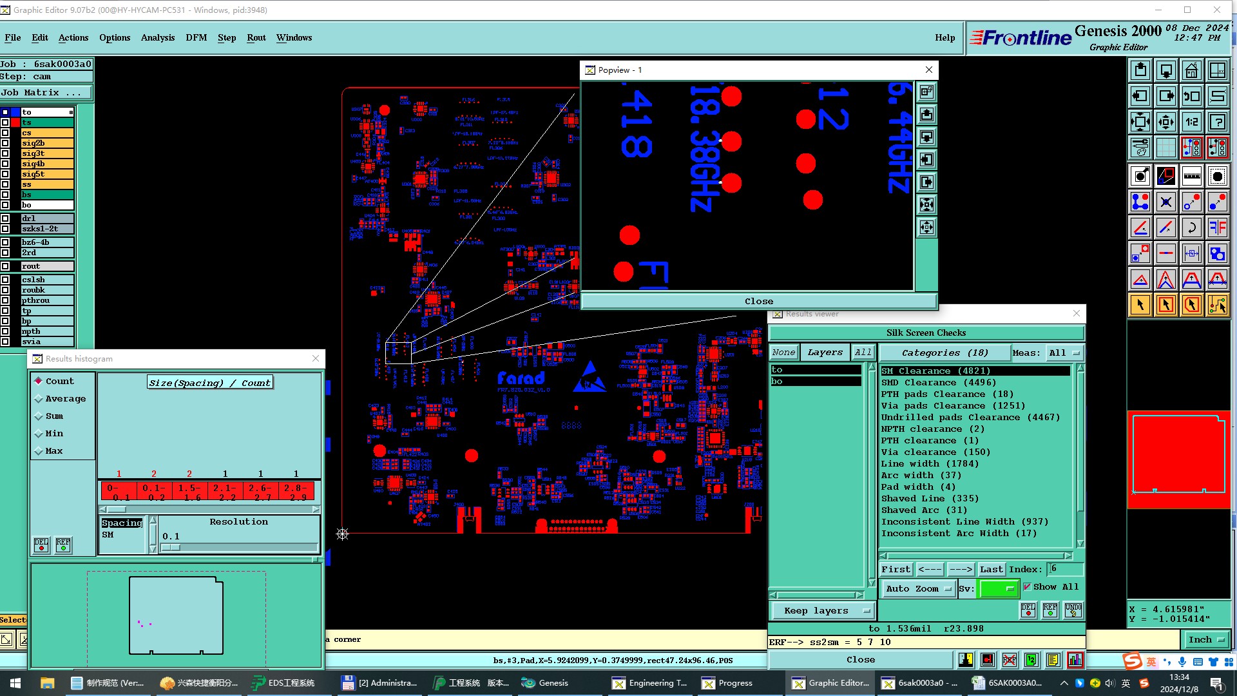Open the Auto Zoom dropdown

(917, 588)
